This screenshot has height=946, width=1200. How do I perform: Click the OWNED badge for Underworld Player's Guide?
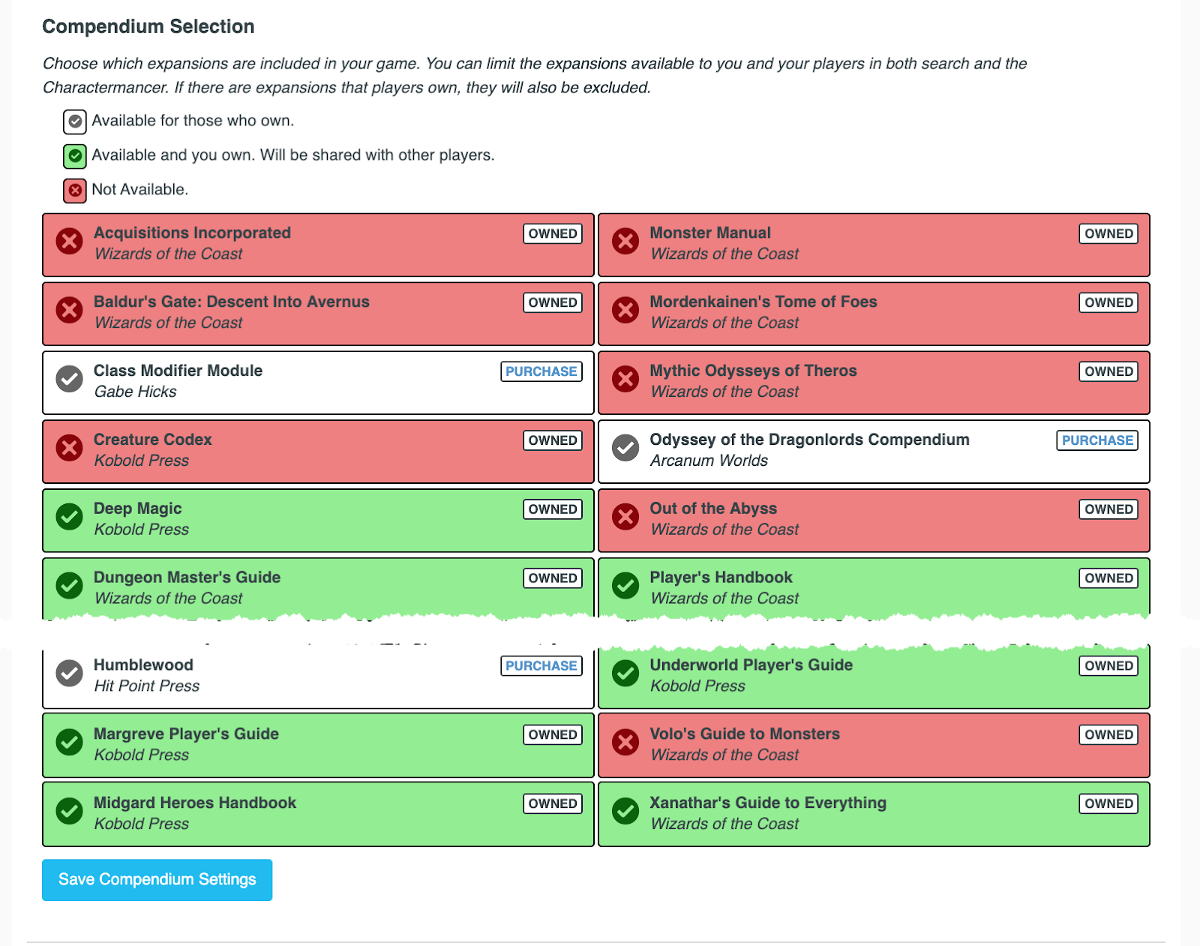coord(1108,666)
